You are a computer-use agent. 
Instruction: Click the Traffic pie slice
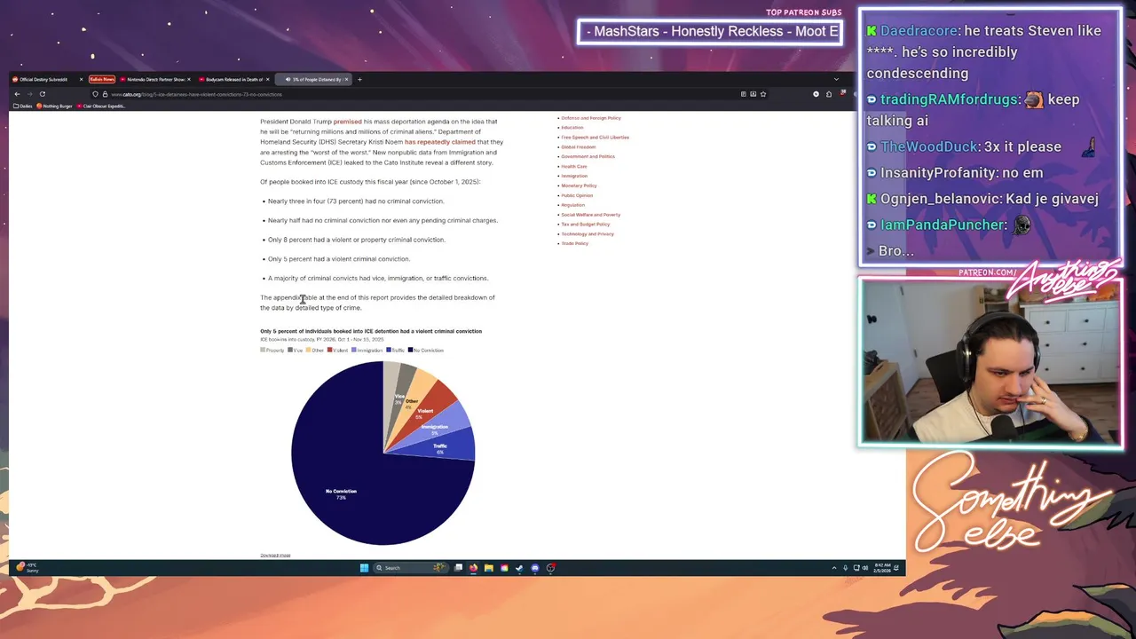(444, 446)
